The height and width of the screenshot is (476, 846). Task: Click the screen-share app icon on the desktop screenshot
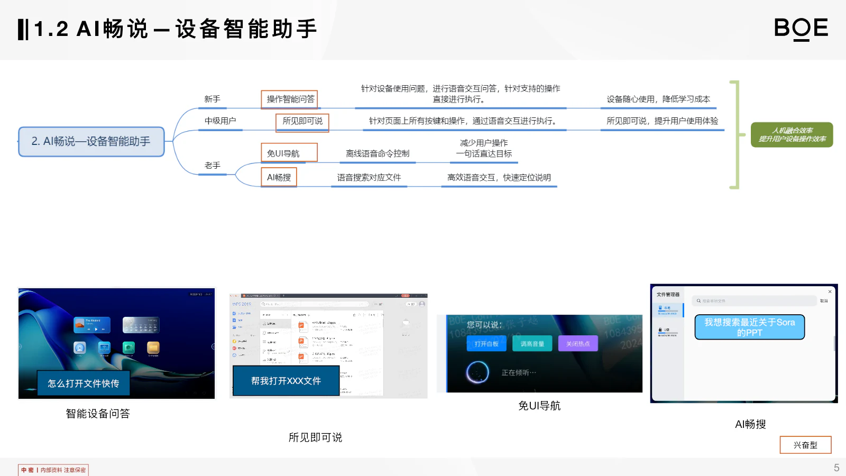coord(104,347)
